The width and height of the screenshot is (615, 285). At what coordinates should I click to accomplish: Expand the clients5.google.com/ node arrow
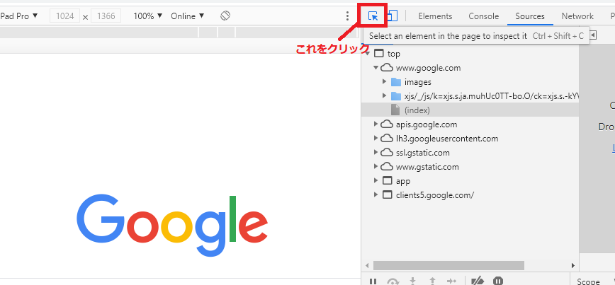click(x=376, y=194)
